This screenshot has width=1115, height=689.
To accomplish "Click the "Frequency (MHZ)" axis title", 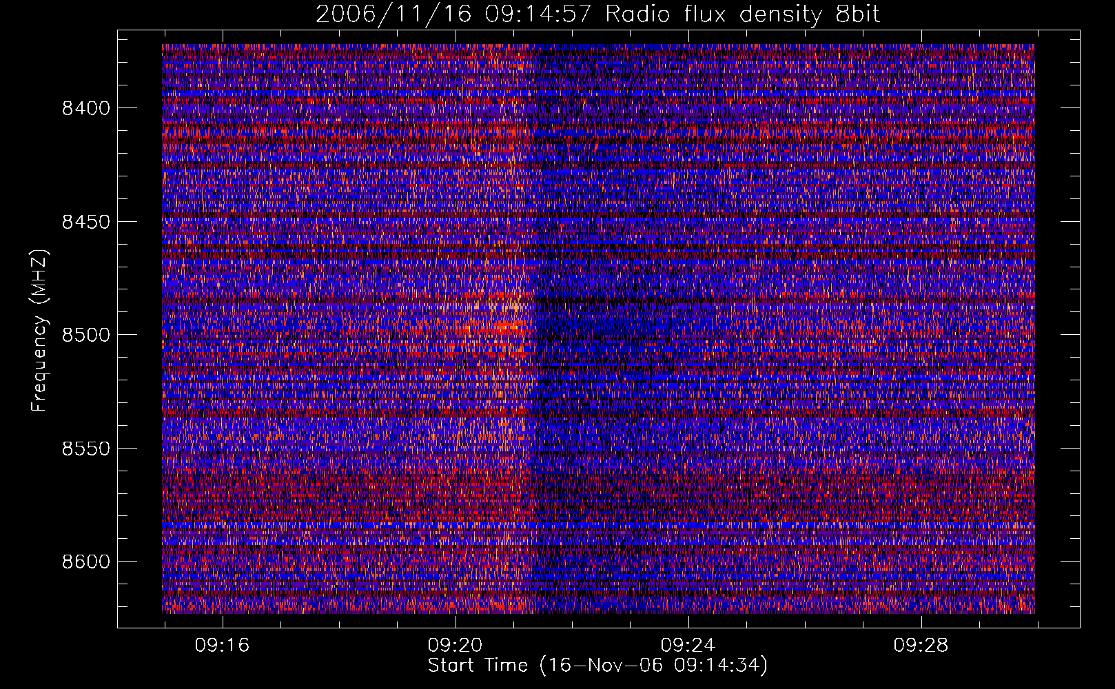I will click(39, 331).
